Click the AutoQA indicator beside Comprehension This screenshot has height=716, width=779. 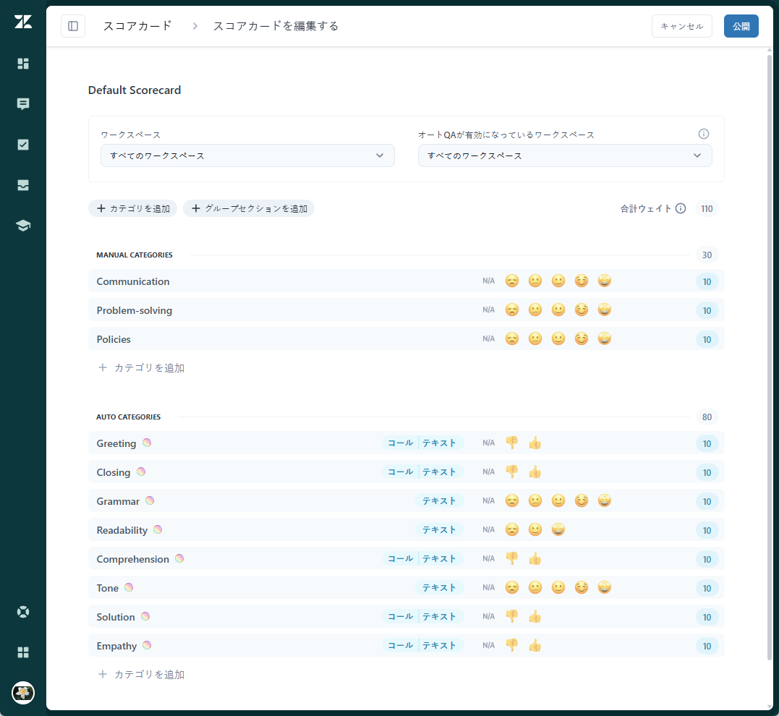tap(179, 558)
